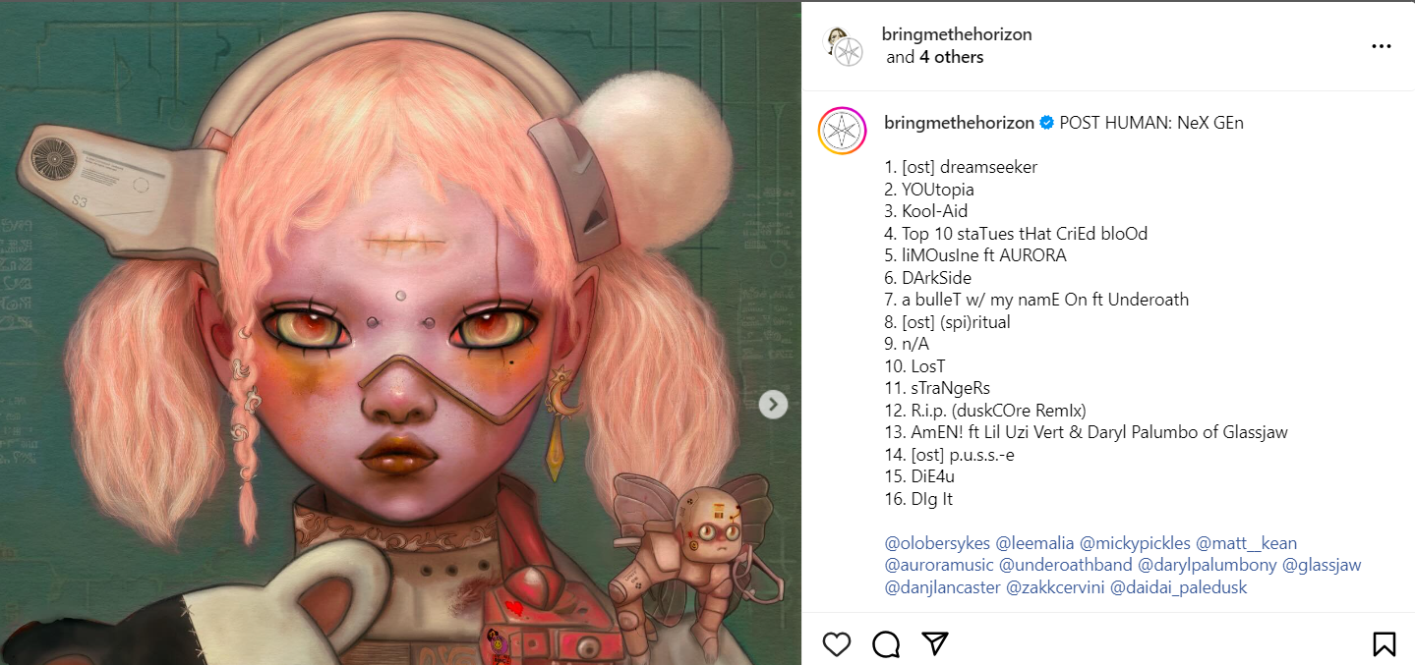Like the post with the heart icon

pos(837,643)
